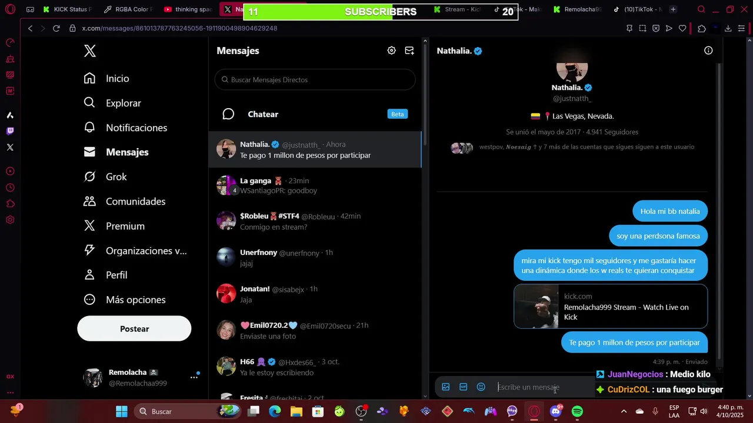Open browser tab search icon
This screenshot has width=753, height=423.
point(701,9)
